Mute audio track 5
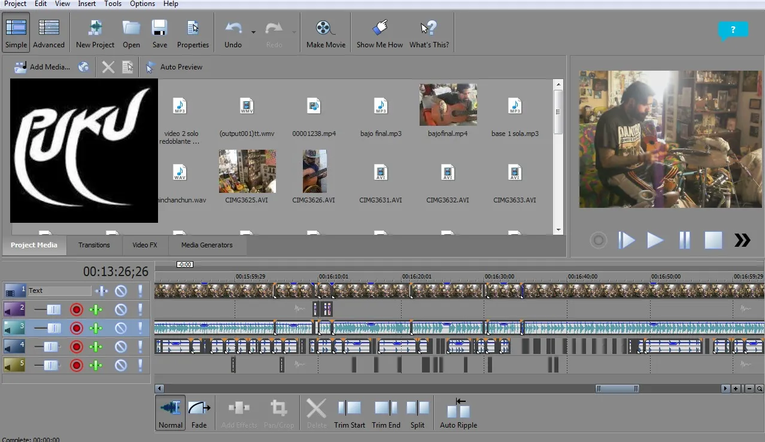Image resolution: width=765 pixels, height=442 pixels. (121, 365)
